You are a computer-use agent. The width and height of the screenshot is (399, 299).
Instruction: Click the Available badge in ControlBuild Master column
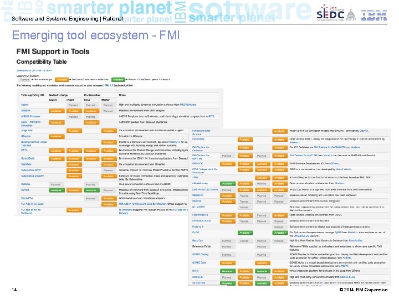(109, 159)
